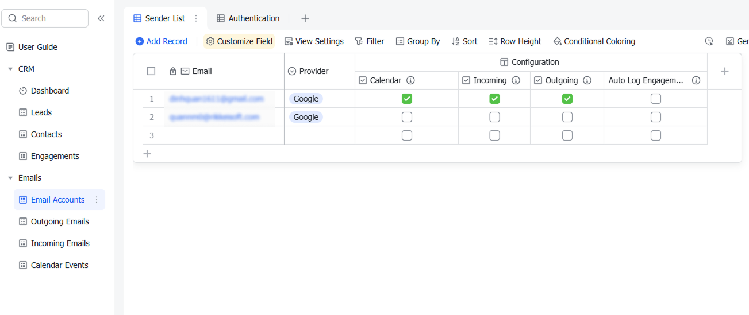The height and width of the screenshot is (315, 749).
Task: Open Email Accounts more options icon
Action: click(97, 200)
